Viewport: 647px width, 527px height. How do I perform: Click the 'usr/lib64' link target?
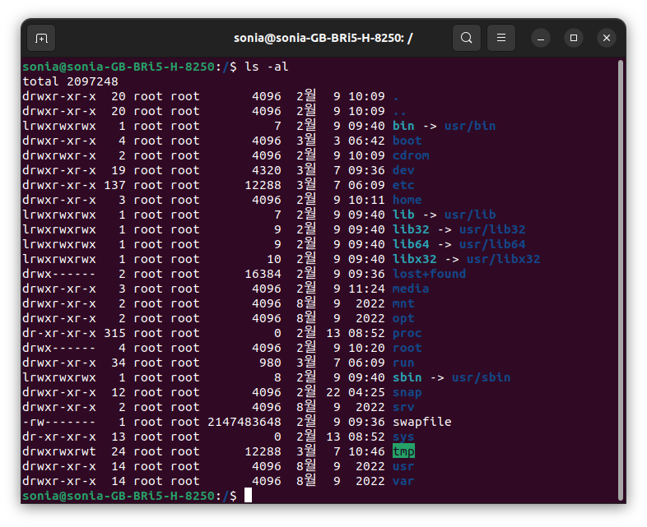pos(492,244)
